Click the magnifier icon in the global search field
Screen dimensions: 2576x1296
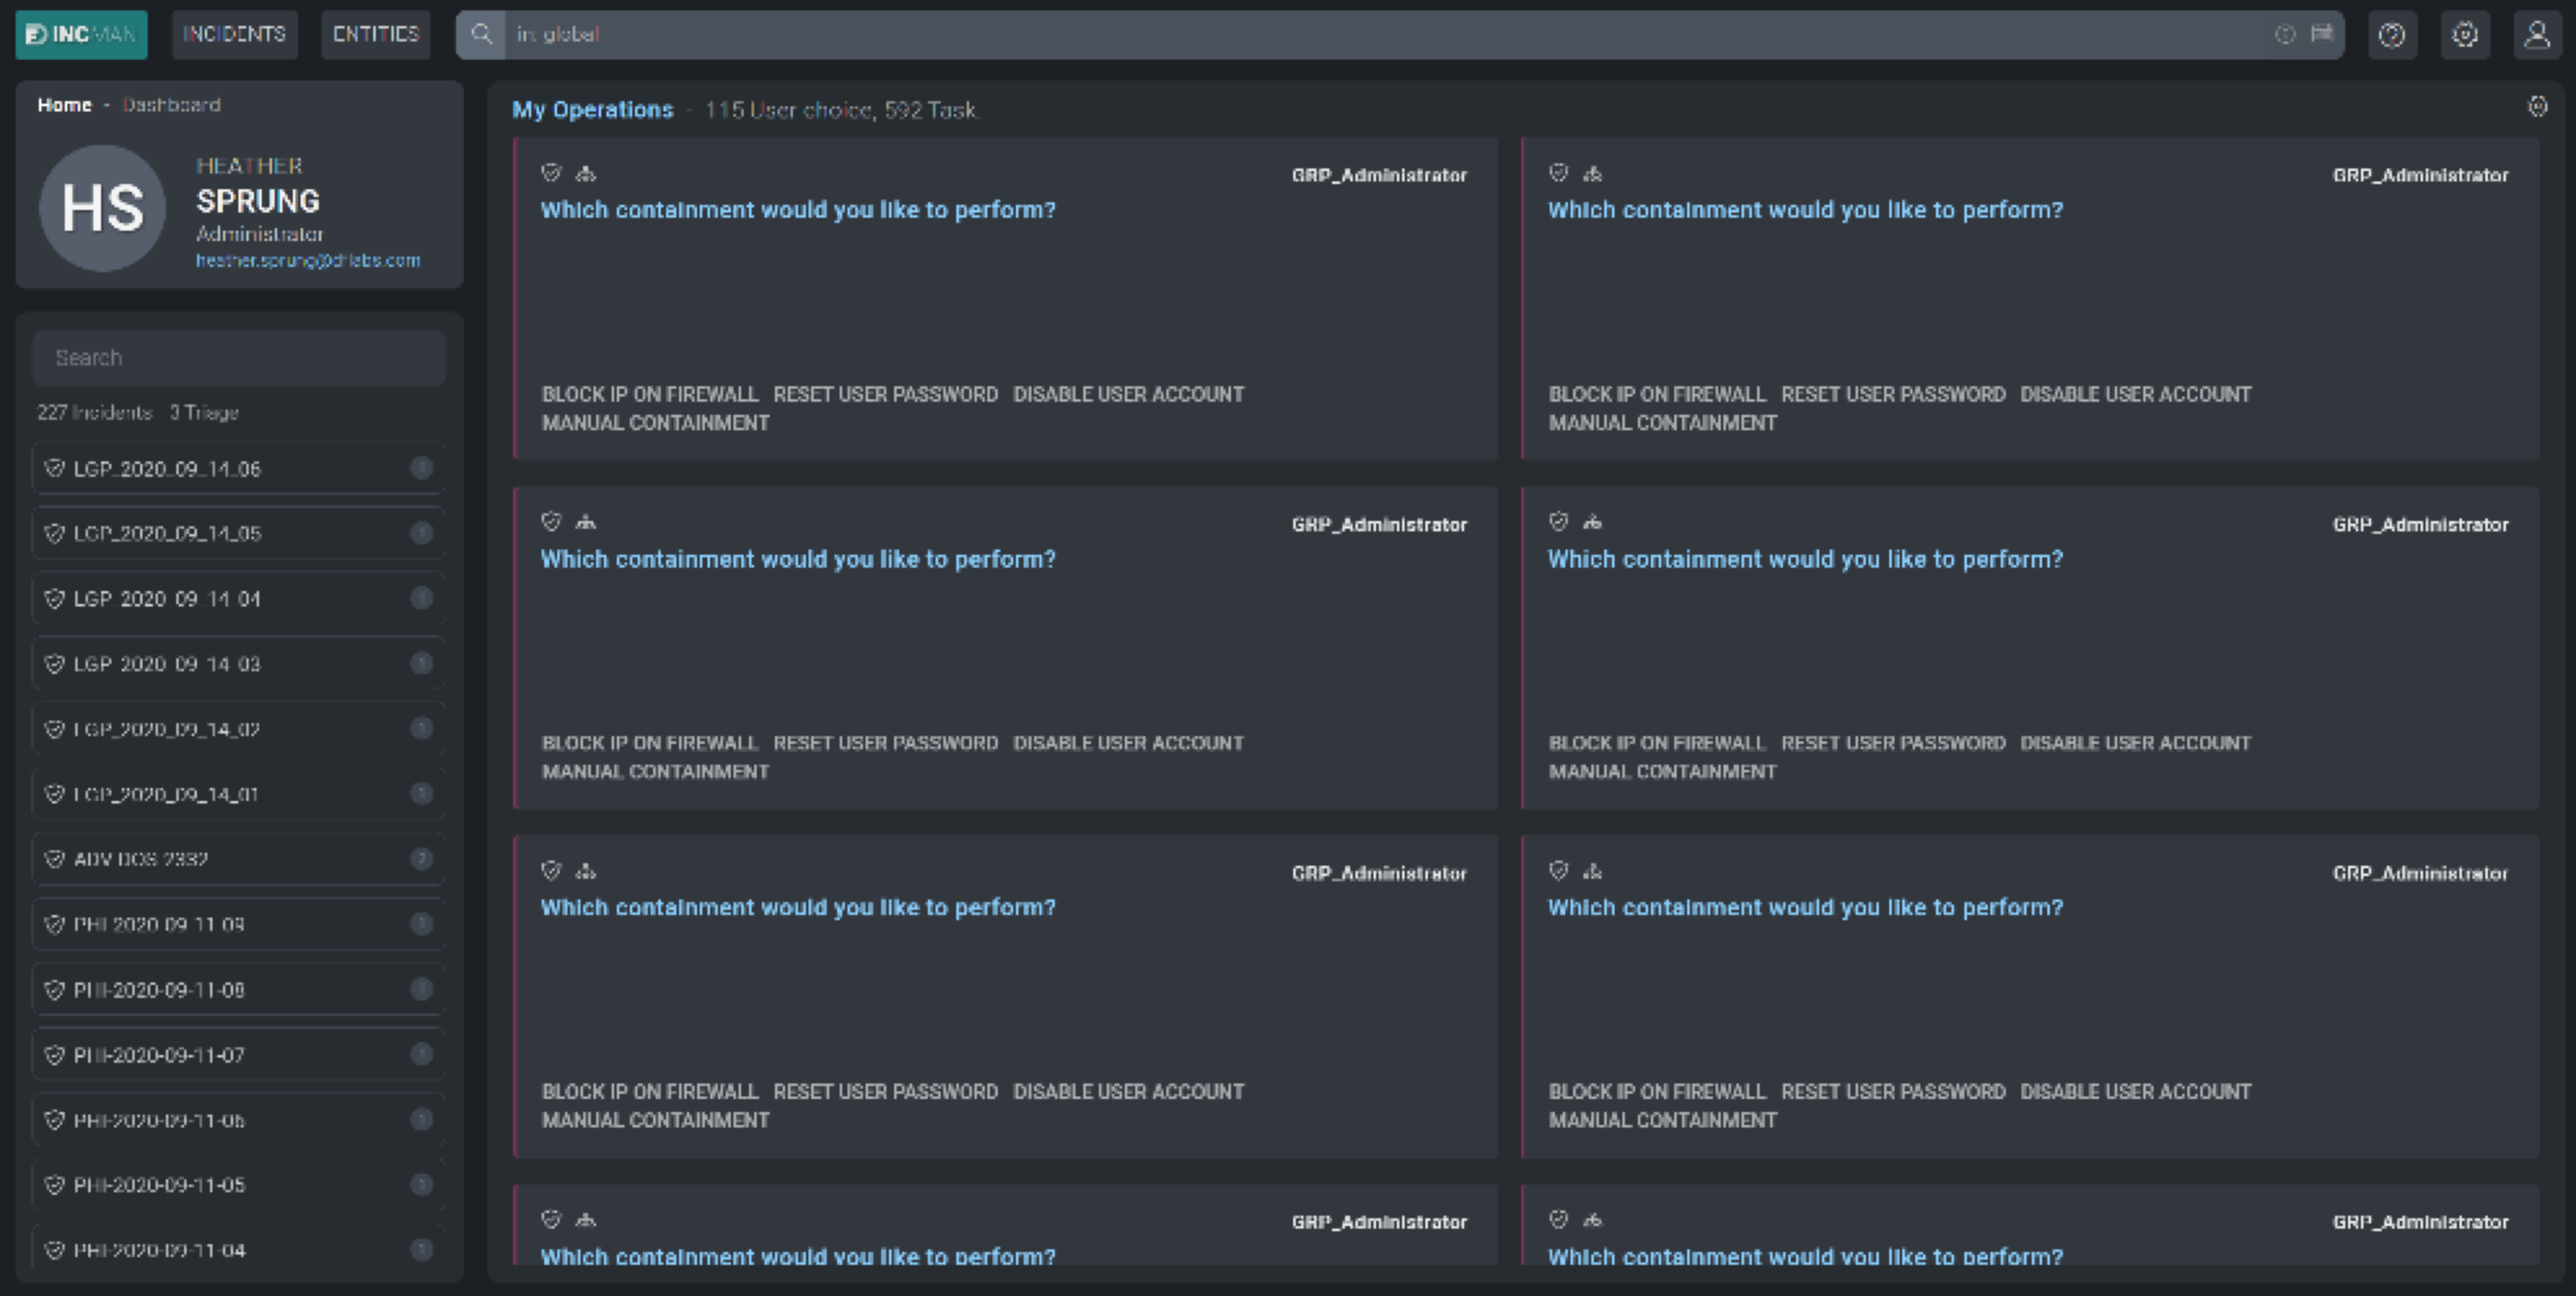[x=481, y=34]
